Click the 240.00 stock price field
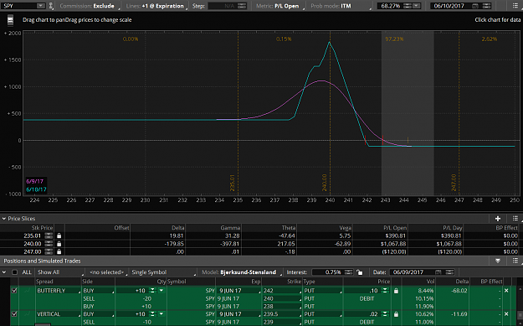523x326 pixels. [33, 244]
